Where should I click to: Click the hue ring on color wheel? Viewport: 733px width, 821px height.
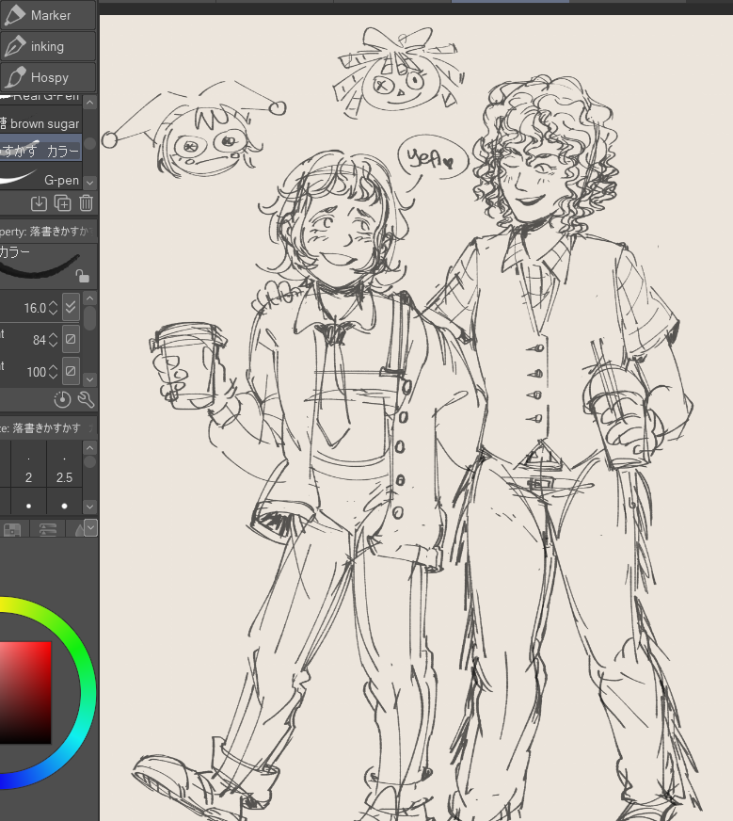point(87,691)
